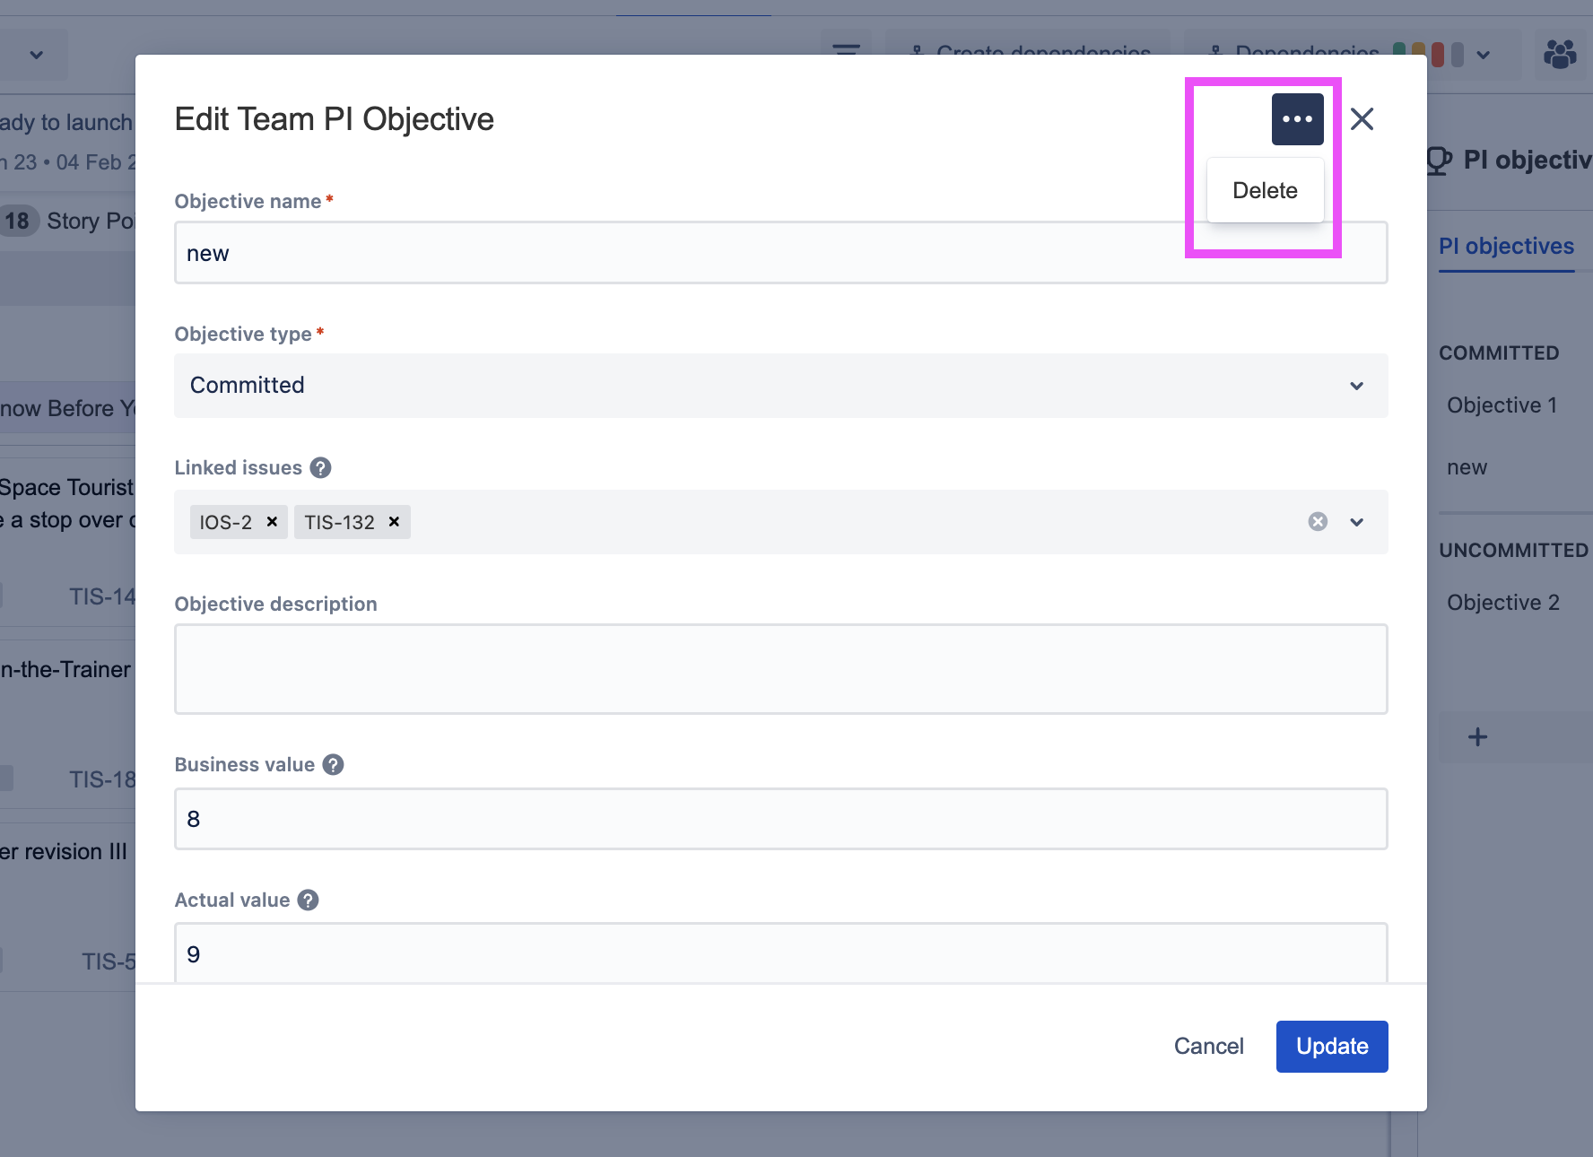Select Delete from the dropdown menu
The width and height of the screenshot is (1593, 1157).
coord(1265,190)
